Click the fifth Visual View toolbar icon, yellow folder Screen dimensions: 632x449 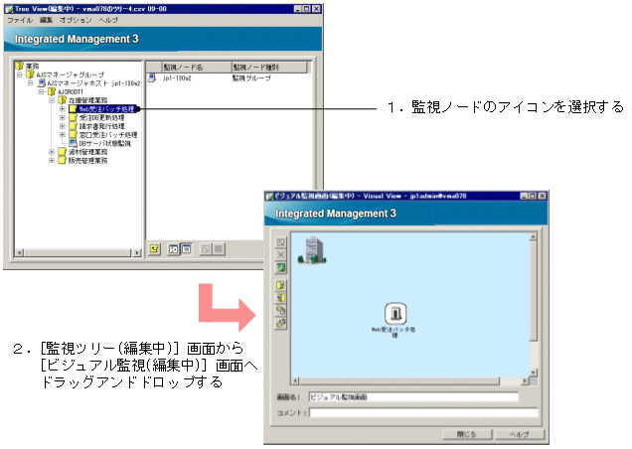point(280,298)
